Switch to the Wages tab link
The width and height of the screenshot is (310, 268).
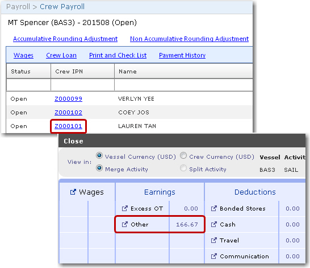coord(23,55)
